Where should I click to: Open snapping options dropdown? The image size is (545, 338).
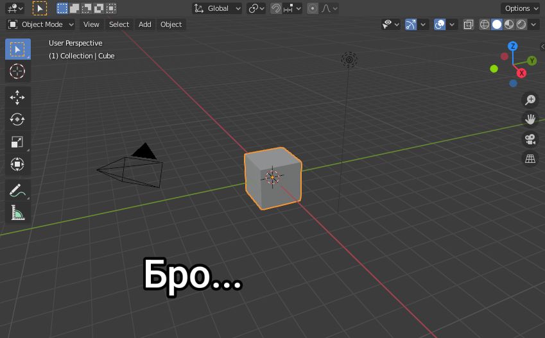click(x=292, y=8)
